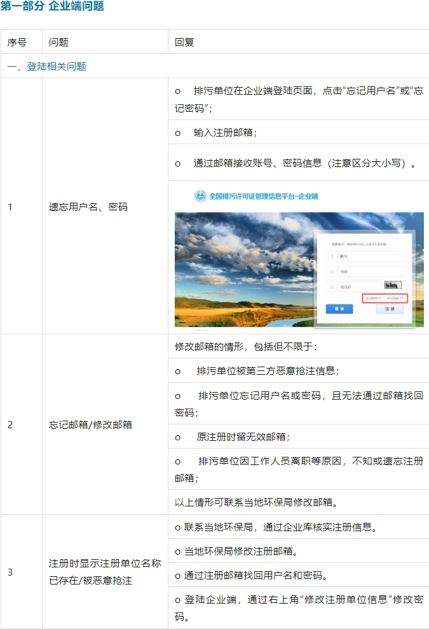The width and height of the screenshot is (429, 629).
Task: Click the section title 一、登陆相关问题
Action: (x=47, y=67)
